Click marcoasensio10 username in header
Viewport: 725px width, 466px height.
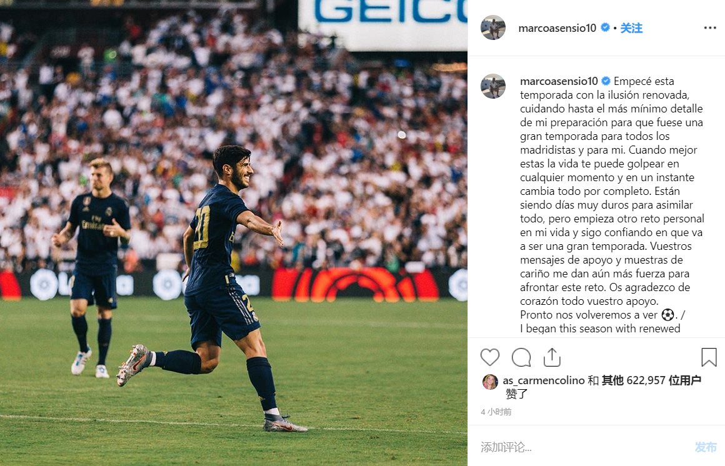[557, 28]
